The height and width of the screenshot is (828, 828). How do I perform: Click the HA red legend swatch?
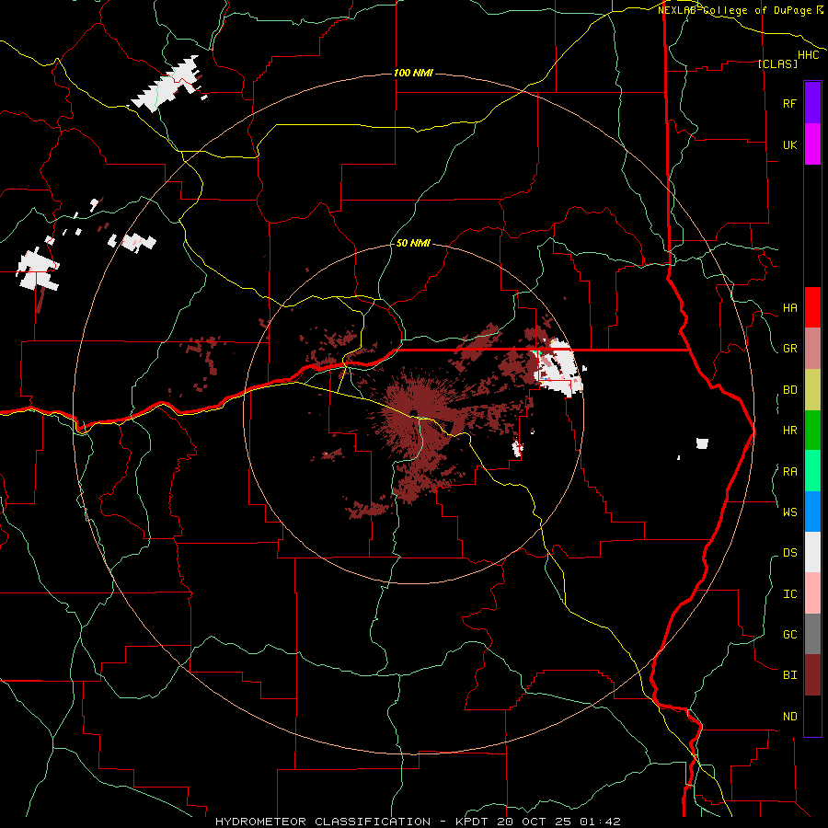click(x=812, y=307)
